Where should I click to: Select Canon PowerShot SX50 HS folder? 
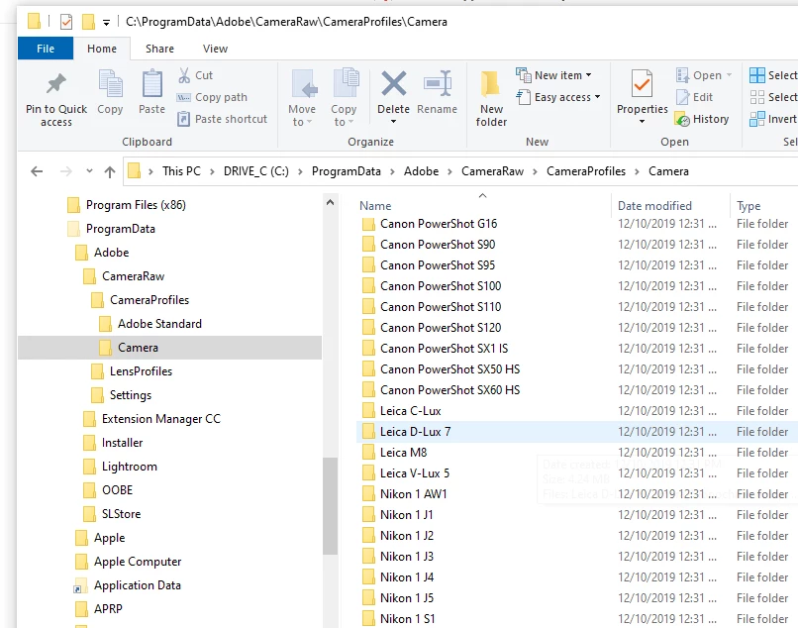coord(449,369)
